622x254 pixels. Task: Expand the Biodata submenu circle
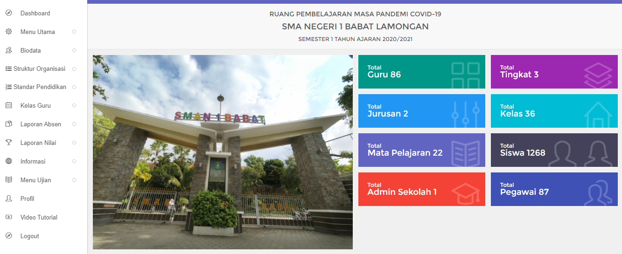click(74, 50)
